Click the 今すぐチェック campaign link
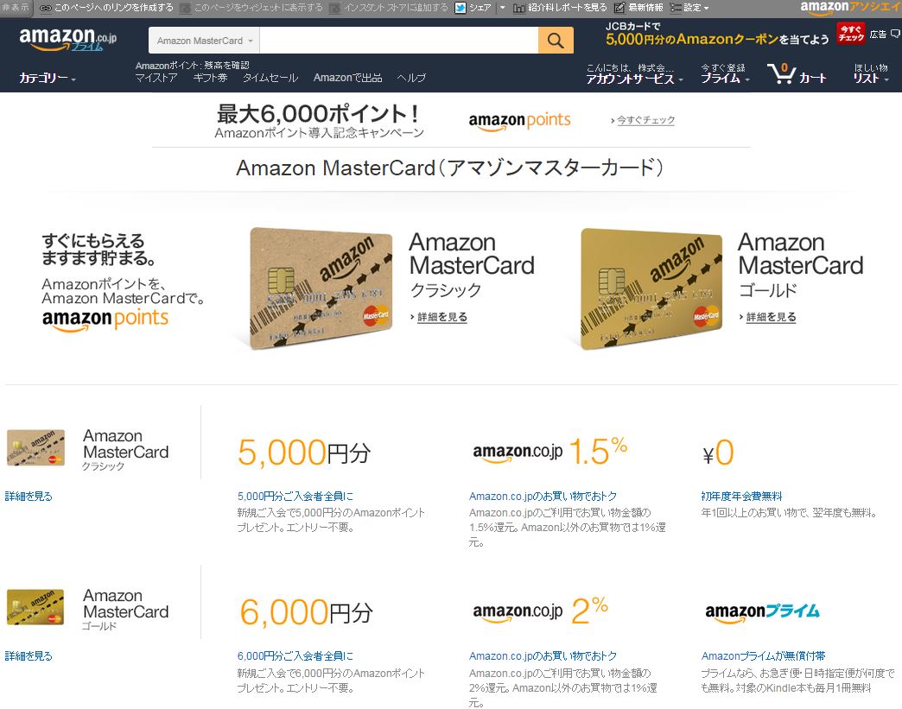The height and width of the screenshot is (709, 902). [x=645, y=120]
